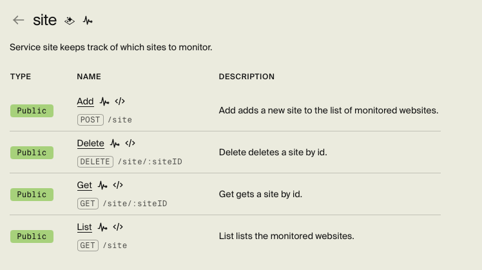The height and width of the screenshot is (270, 482).
Task: Click the Public badge on List row
Action: click(x=32, y=236)
